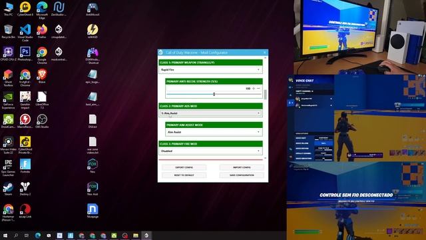Open Microsoft Edge from the taskbar
Image resolution: width=426 pixels, height=240 pixels.
tap(37, 235)
